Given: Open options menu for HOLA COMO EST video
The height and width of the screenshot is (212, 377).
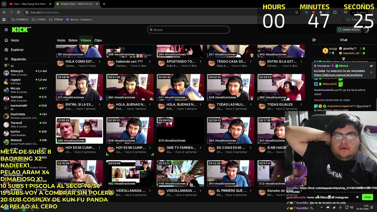Looking at the screenshot, I should pos(100,62).
